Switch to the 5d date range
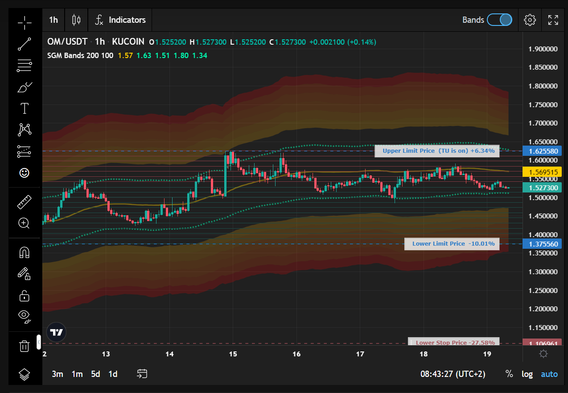Viewport: 568px width, 393px height. 95,374
